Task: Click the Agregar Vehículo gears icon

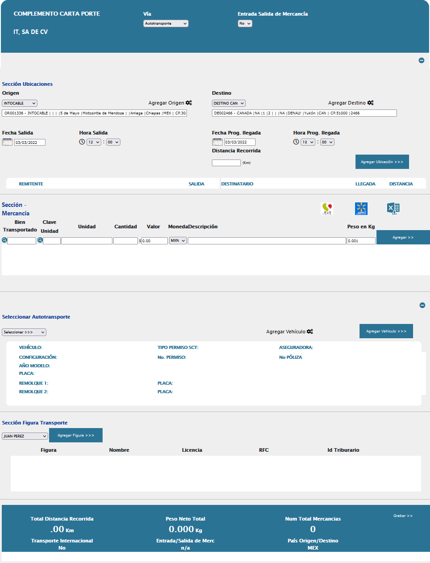Action: (310, 332)
